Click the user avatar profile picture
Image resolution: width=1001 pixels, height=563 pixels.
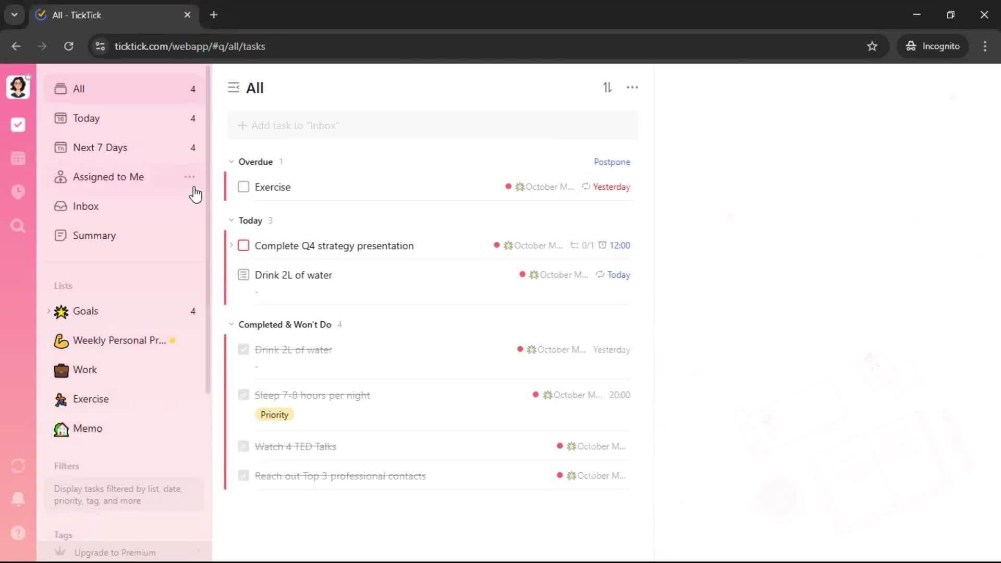pos(18,87)
